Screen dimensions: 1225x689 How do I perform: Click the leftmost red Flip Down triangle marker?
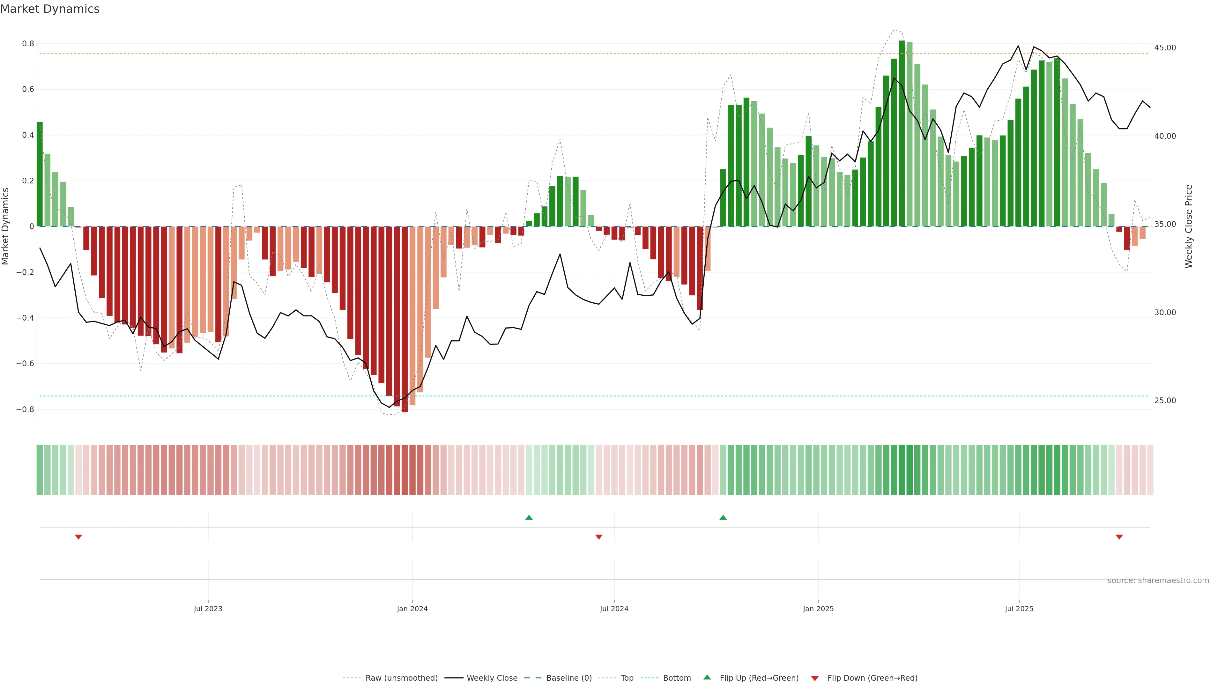78,537
